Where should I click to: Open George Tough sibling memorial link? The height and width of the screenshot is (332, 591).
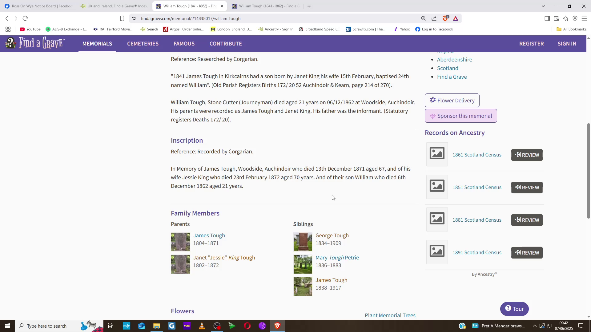pos(332,235)
